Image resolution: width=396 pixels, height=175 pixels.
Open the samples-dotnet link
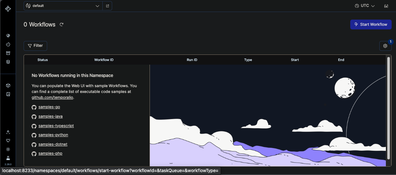[x=53, y=144]
